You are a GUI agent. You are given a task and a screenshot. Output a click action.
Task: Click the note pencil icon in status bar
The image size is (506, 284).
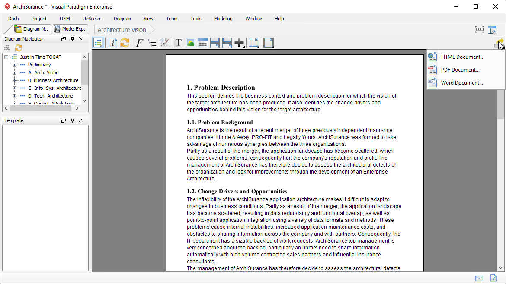tap(493, 278)
